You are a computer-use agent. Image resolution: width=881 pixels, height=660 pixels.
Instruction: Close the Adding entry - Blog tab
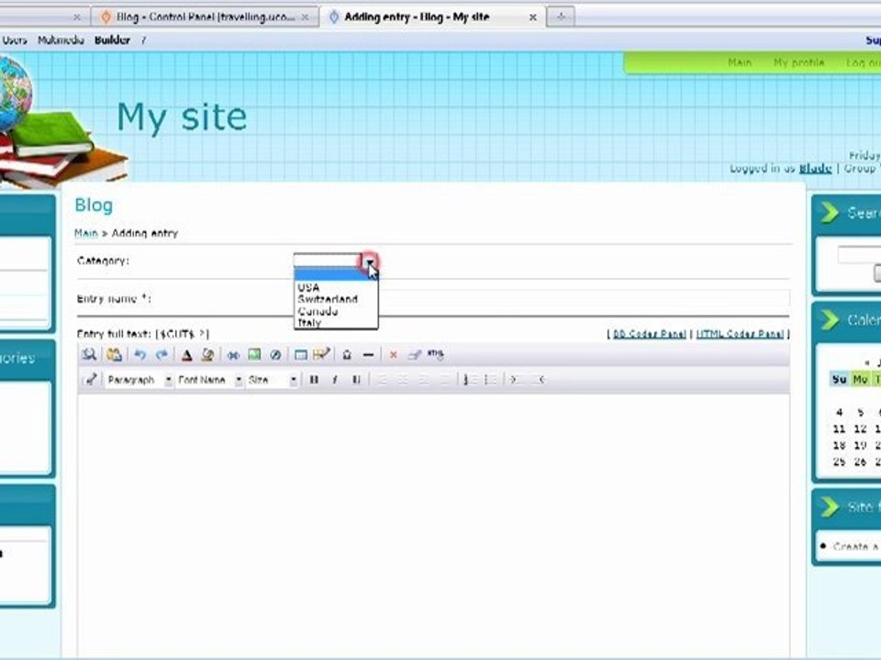(x=532, y=17)
